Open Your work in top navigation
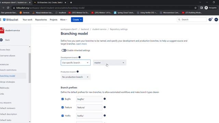 pos(27,20)
